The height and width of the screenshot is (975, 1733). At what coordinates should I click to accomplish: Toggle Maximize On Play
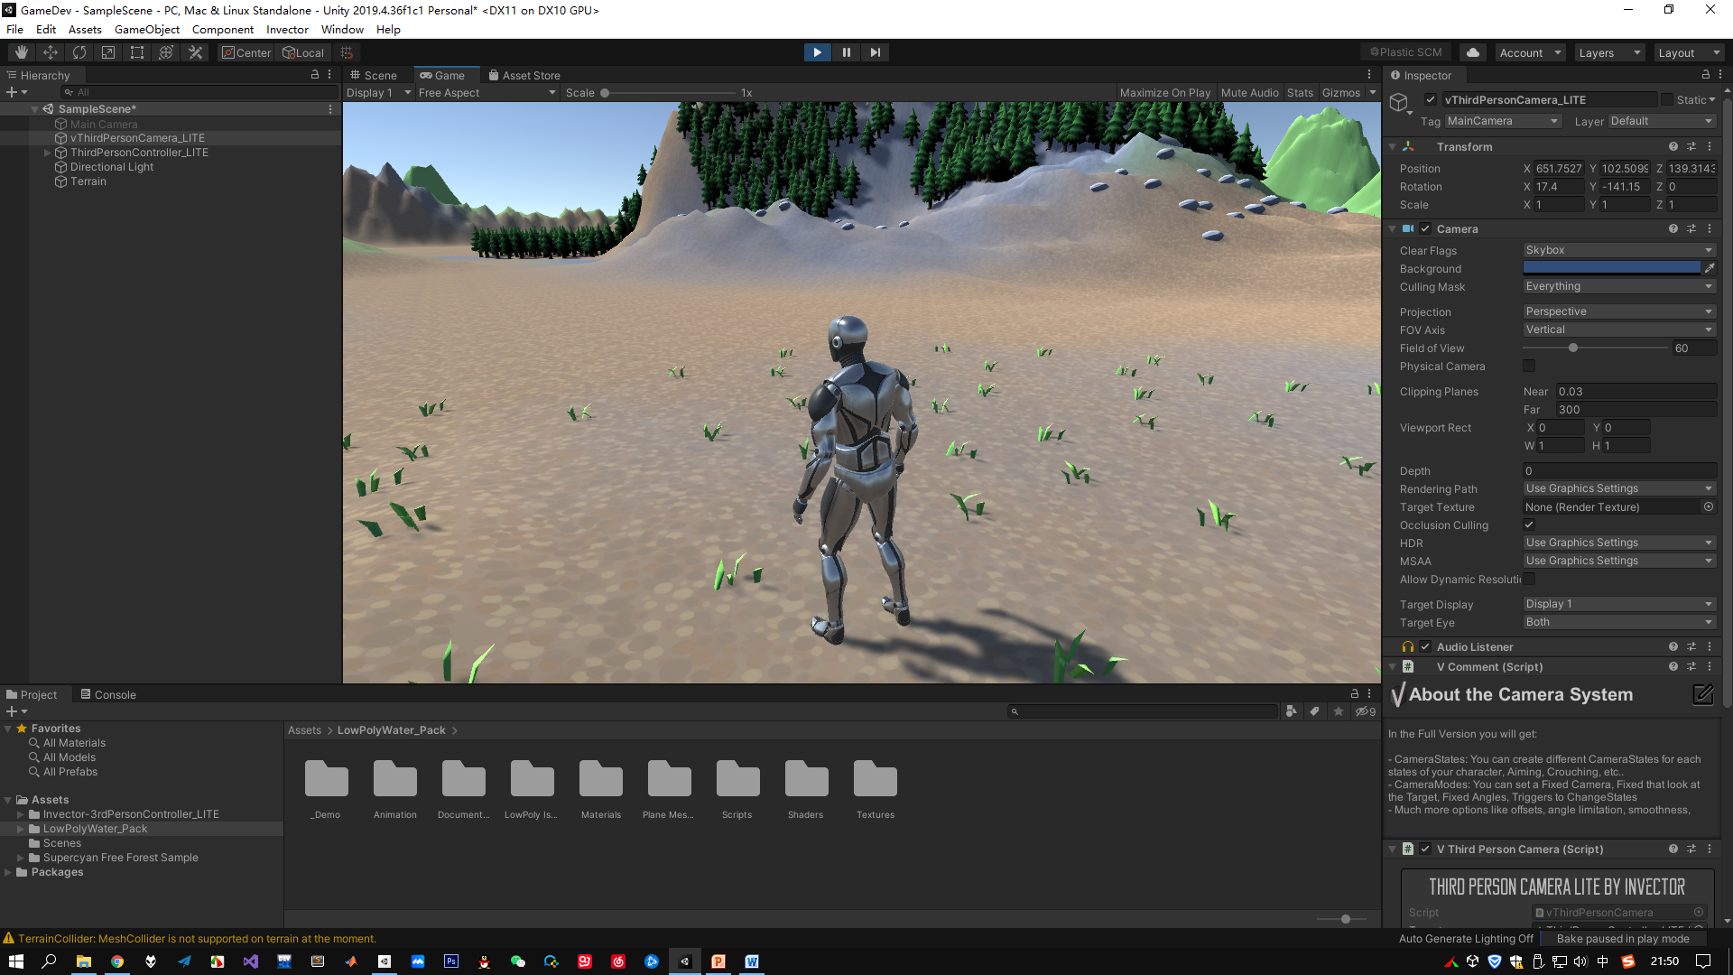[x=1165, y=92]
